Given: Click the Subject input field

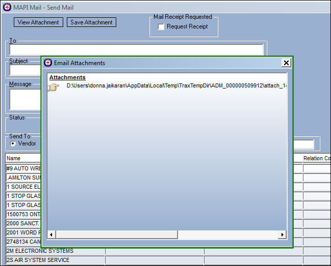Looking at the screenshot, I should (26, 70).
